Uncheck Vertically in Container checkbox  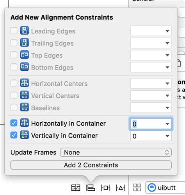click(x=14, y=135)
